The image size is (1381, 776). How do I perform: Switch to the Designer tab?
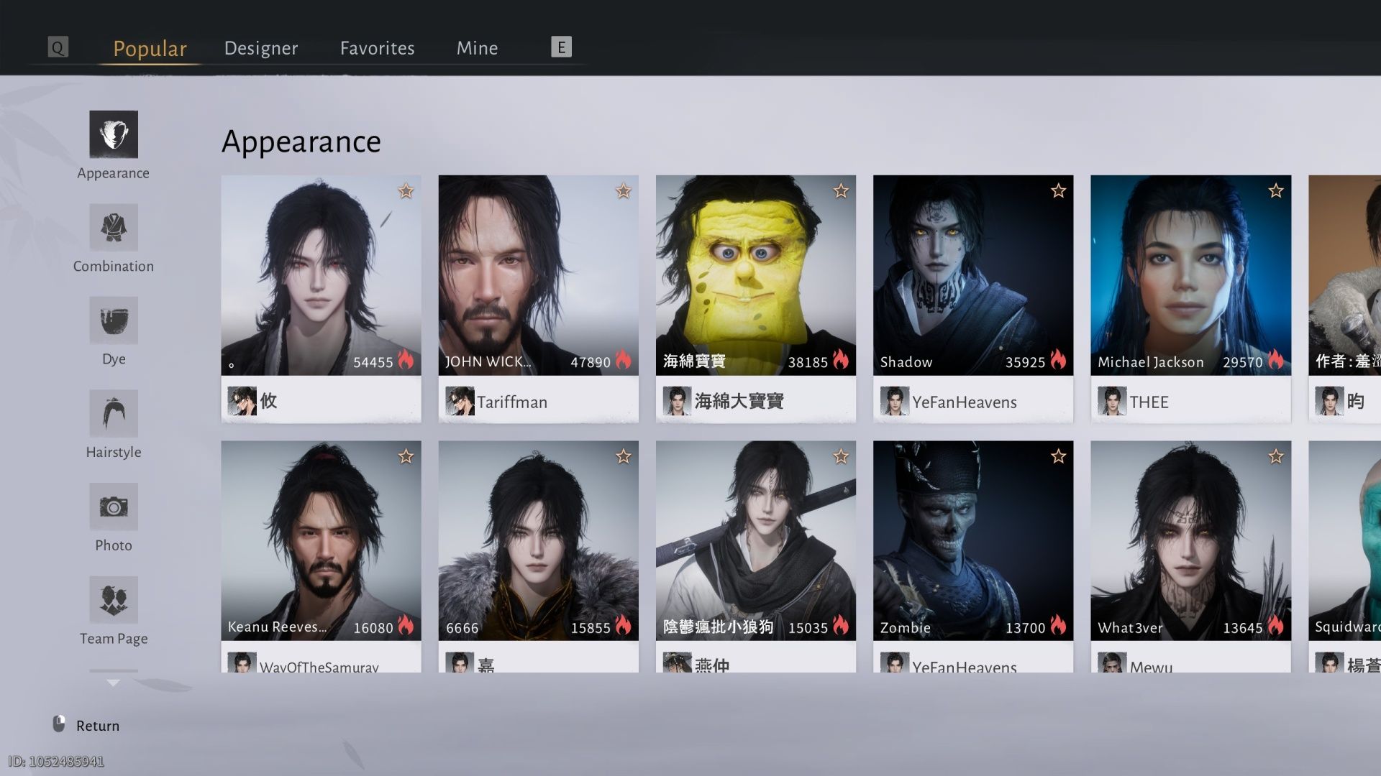[260, 47]
